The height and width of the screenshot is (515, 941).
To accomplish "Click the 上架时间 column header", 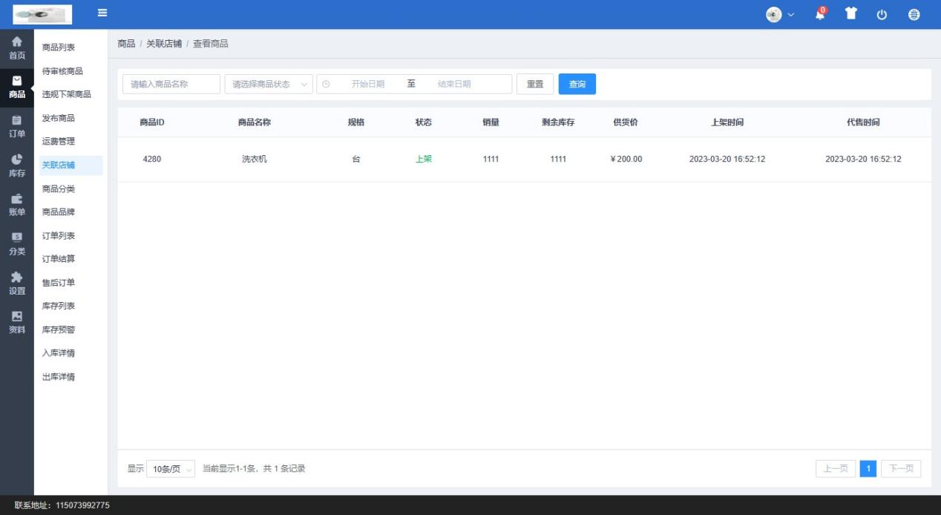I will pos(727,122).
